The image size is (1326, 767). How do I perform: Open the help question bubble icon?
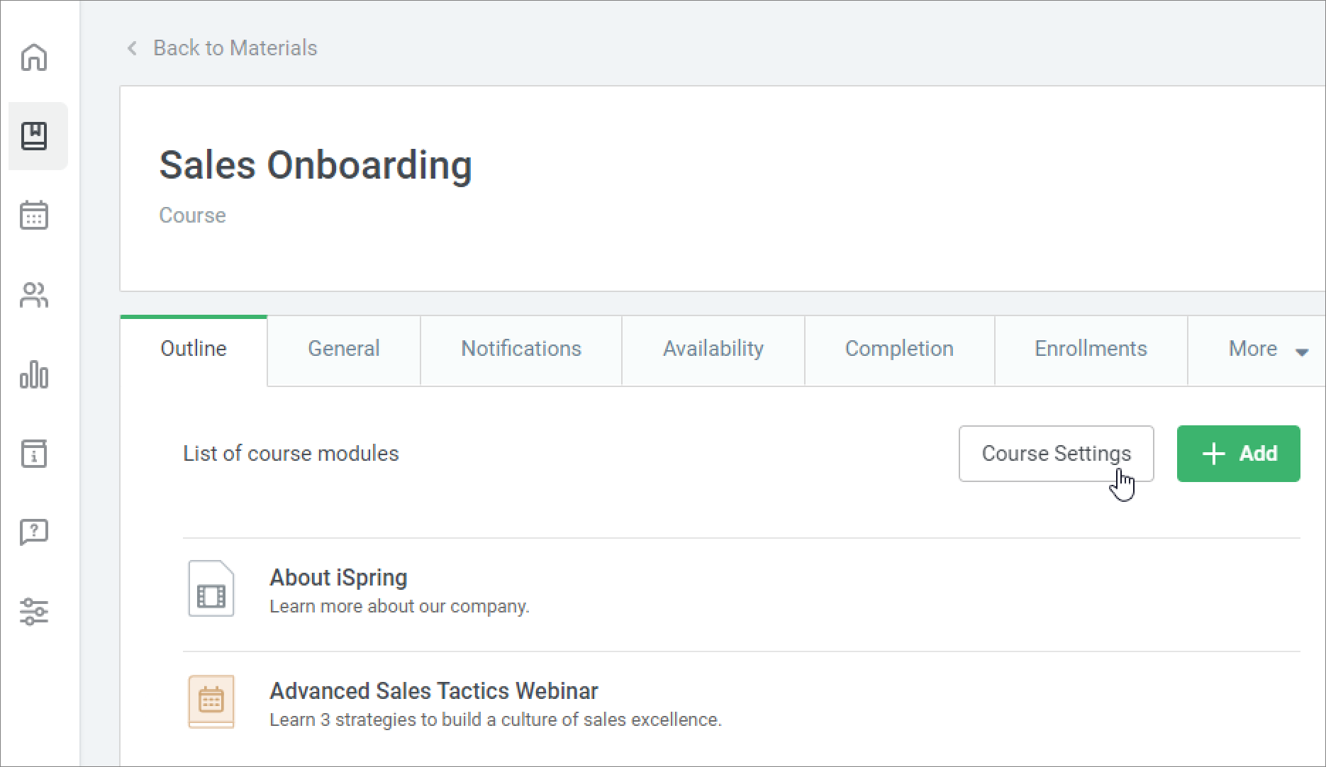pyautogui.click(x=34, y=532)
